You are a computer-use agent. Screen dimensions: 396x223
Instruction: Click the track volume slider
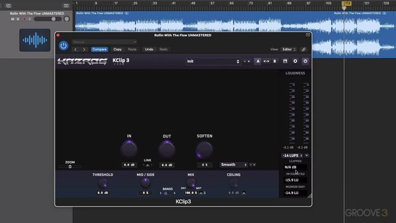[48, 19]
